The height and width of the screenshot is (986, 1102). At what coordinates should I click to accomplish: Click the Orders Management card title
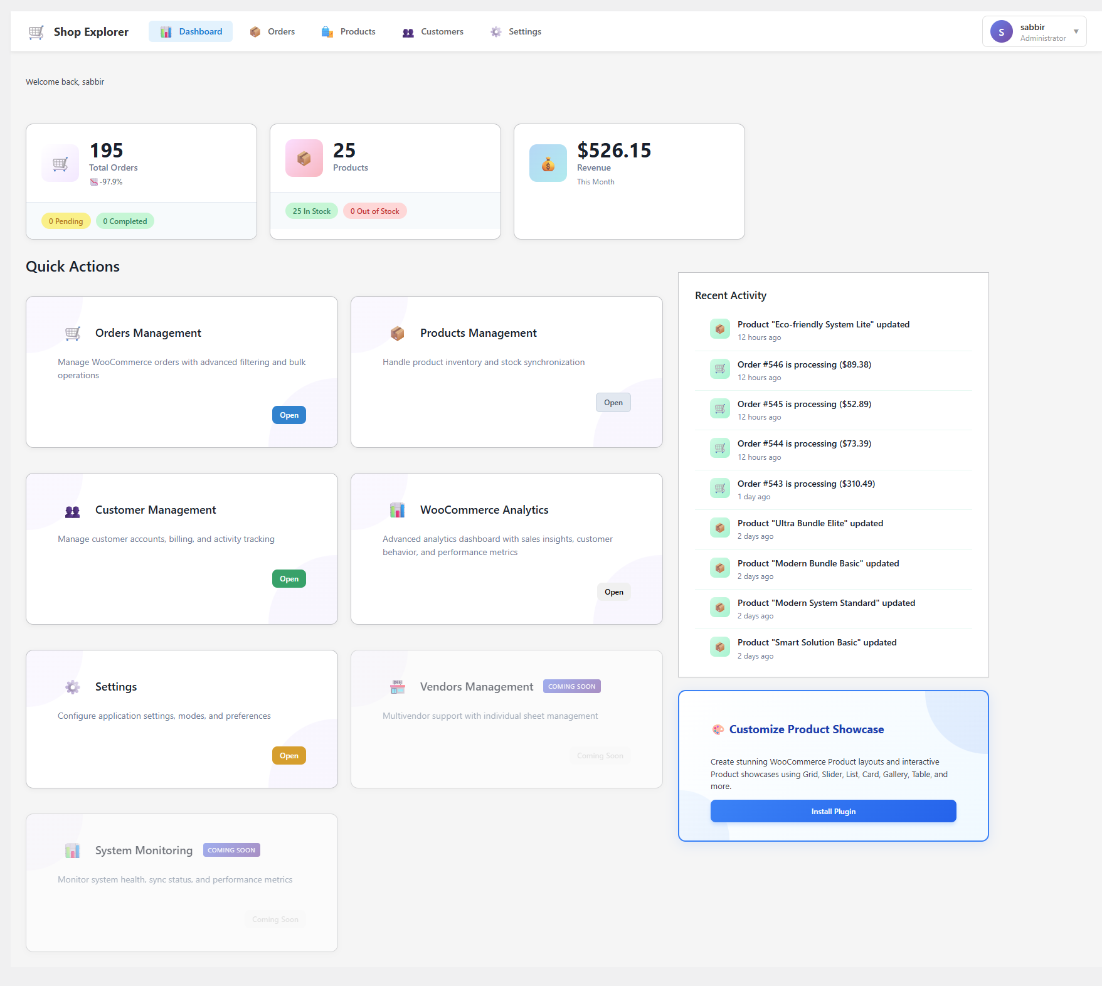tap(148, 333)
